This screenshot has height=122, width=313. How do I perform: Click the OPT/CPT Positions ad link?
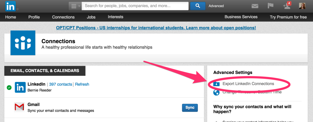tap(156, 28)
